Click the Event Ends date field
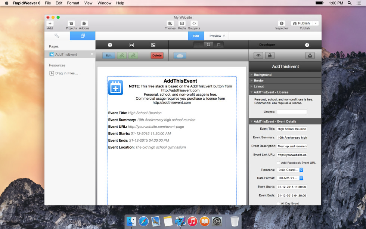The image size is (366, 229). tap(292, 195)
